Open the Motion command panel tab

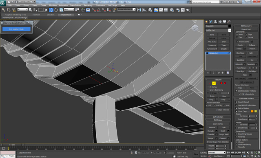[220, 22]
